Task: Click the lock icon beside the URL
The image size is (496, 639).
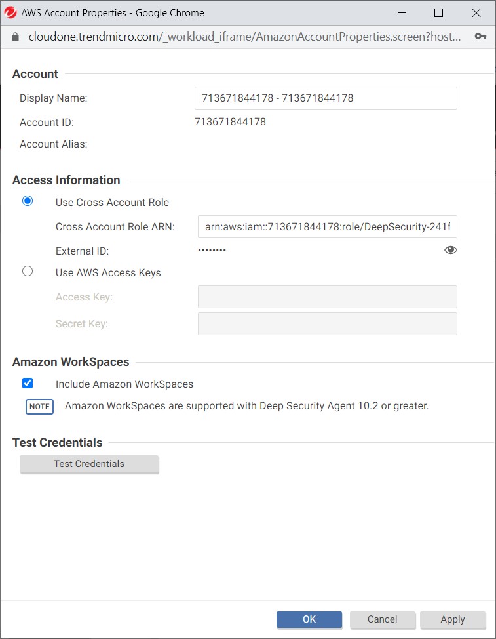Action: 16,37
